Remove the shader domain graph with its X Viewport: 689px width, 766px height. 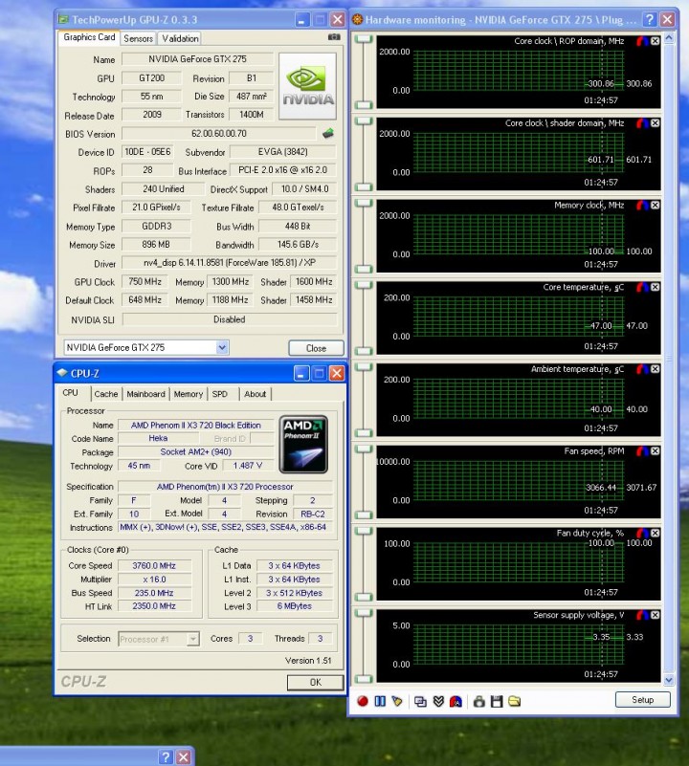(x=655, y=123)
